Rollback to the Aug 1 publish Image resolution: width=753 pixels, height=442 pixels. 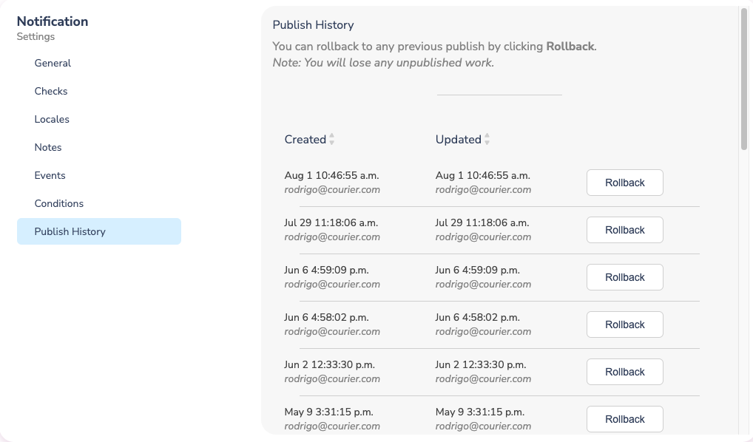click(x=624, y=183)
